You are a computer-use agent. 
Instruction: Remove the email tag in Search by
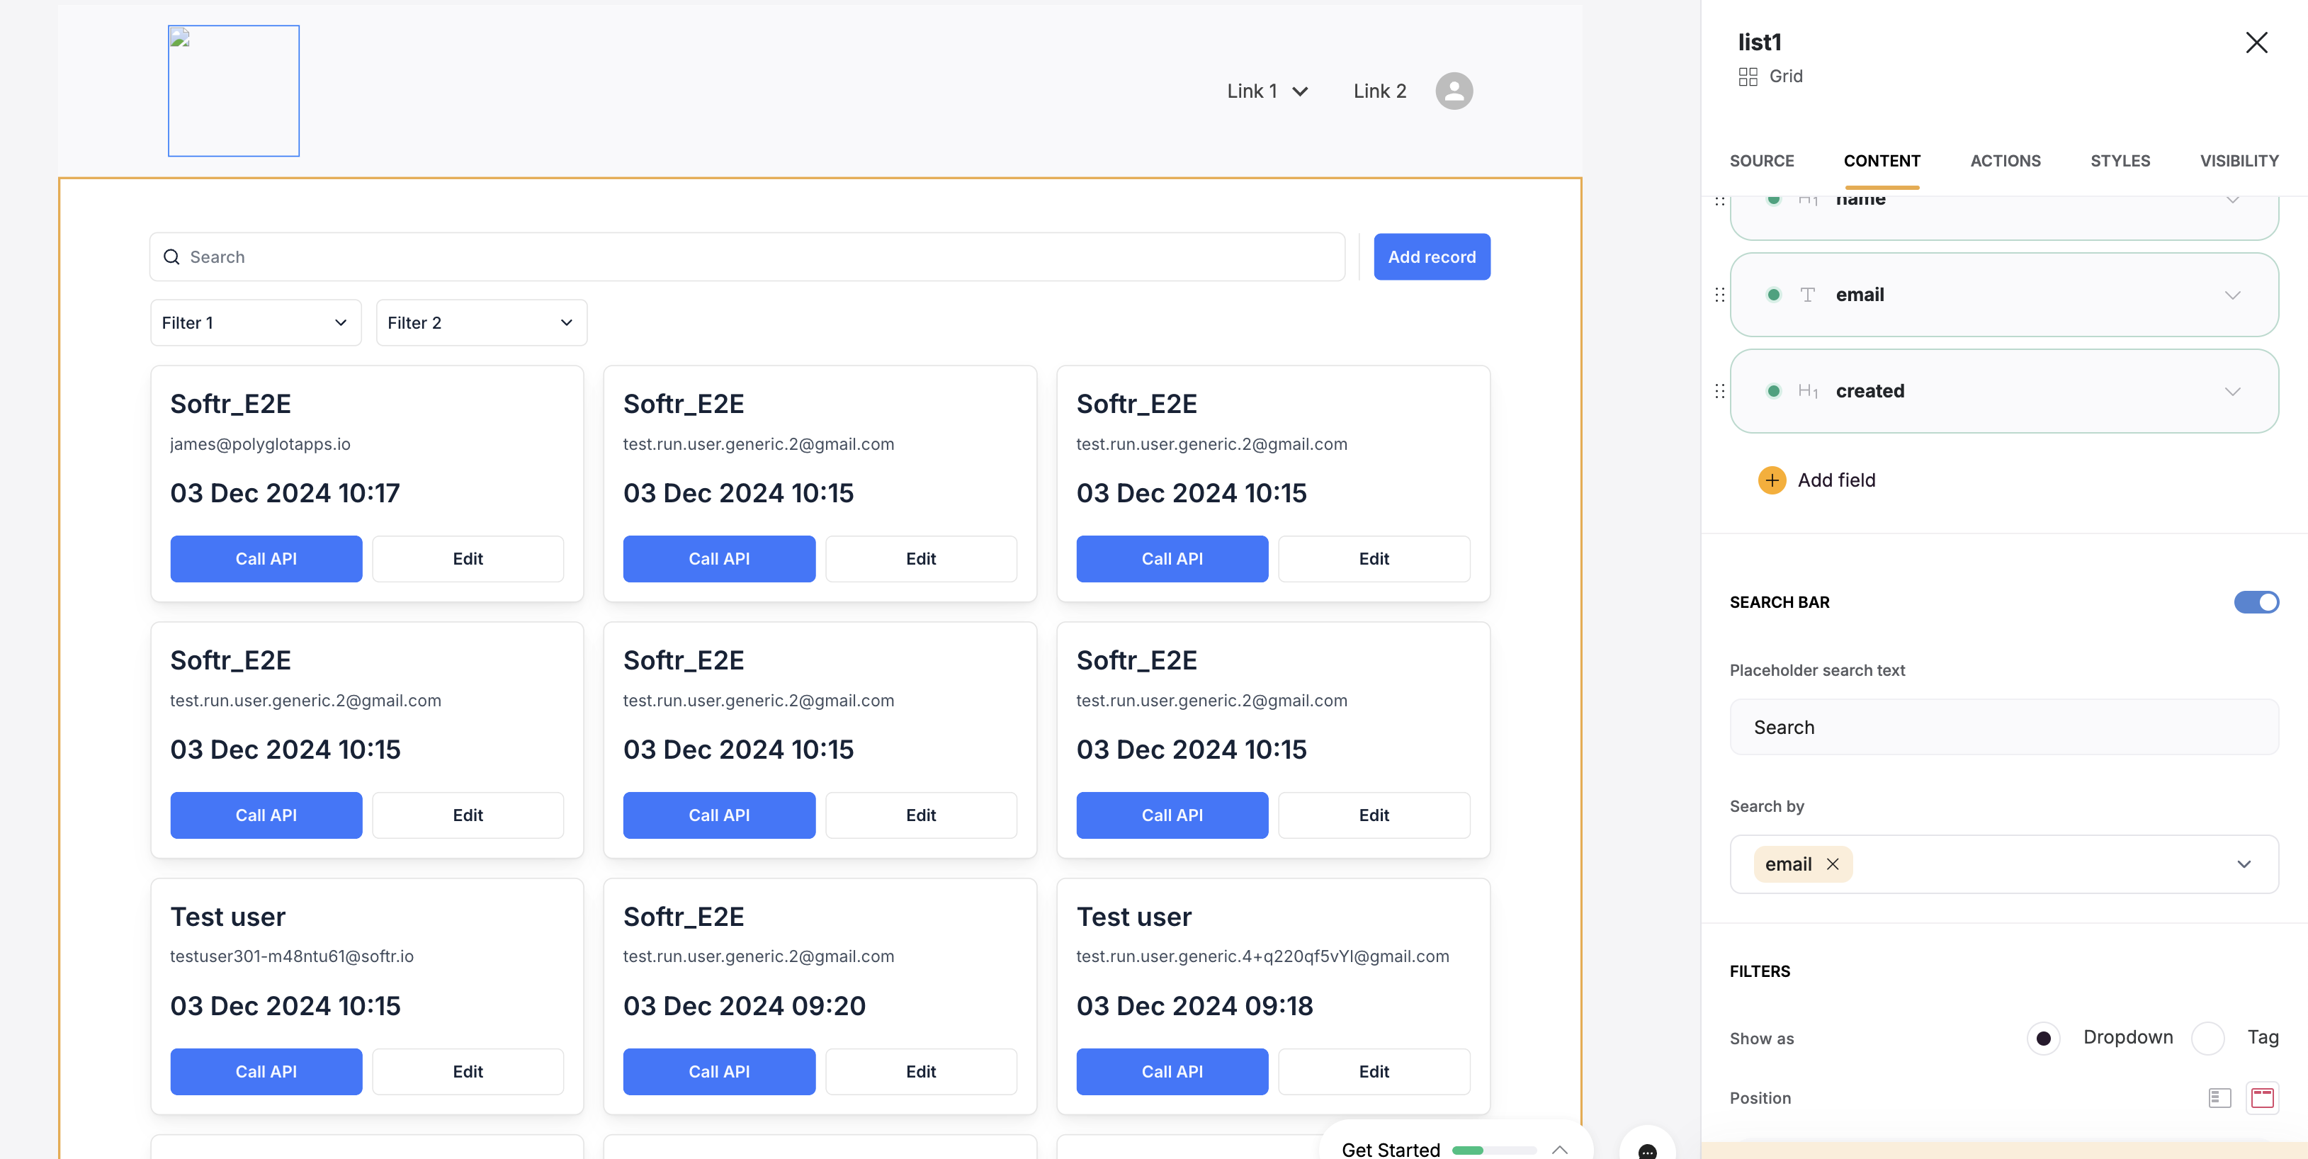[x=1833, y=864]
